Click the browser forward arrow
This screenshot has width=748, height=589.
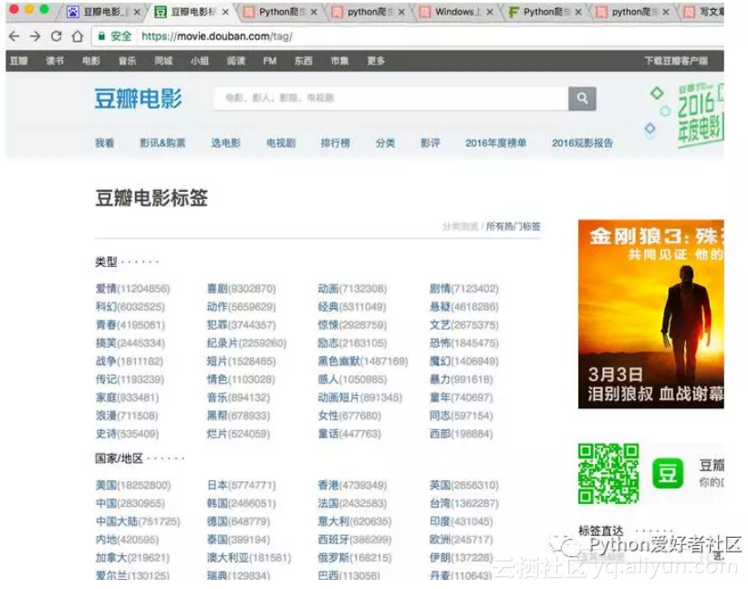[35, 36]
